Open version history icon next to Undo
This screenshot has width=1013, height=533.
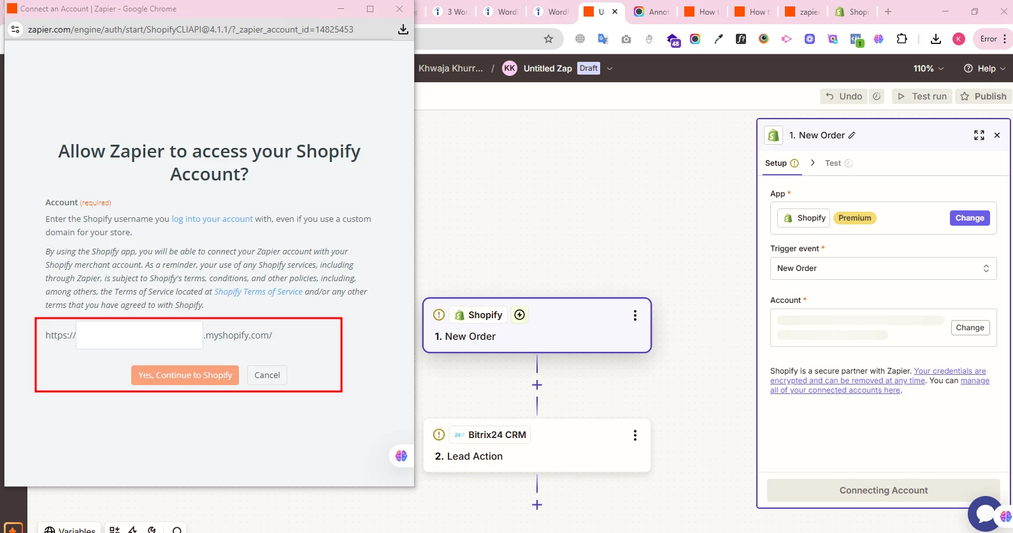pos(877,96)
